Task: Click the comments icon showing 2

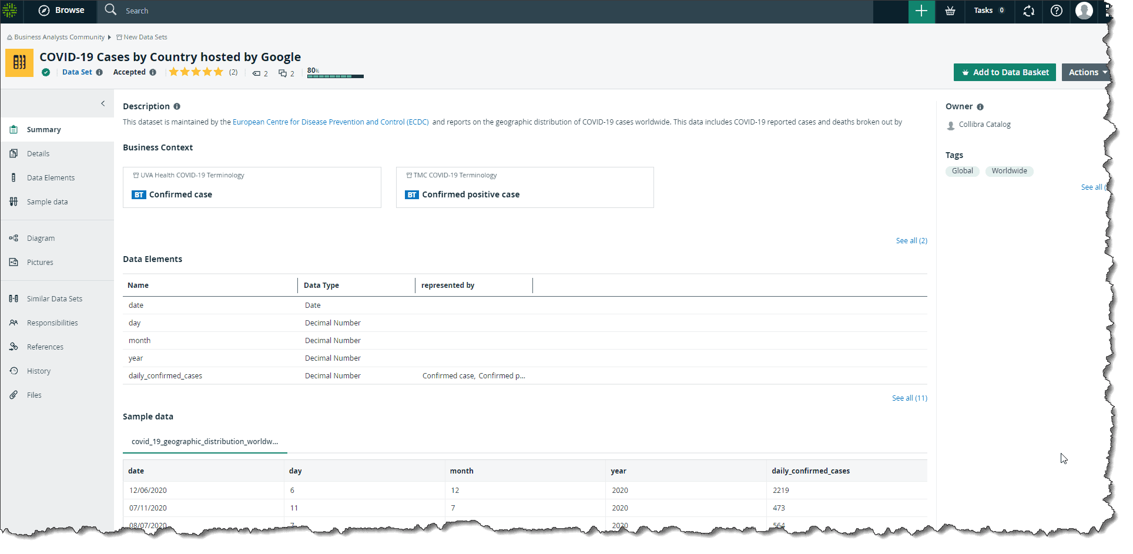Action: click(x=281, y=73)
